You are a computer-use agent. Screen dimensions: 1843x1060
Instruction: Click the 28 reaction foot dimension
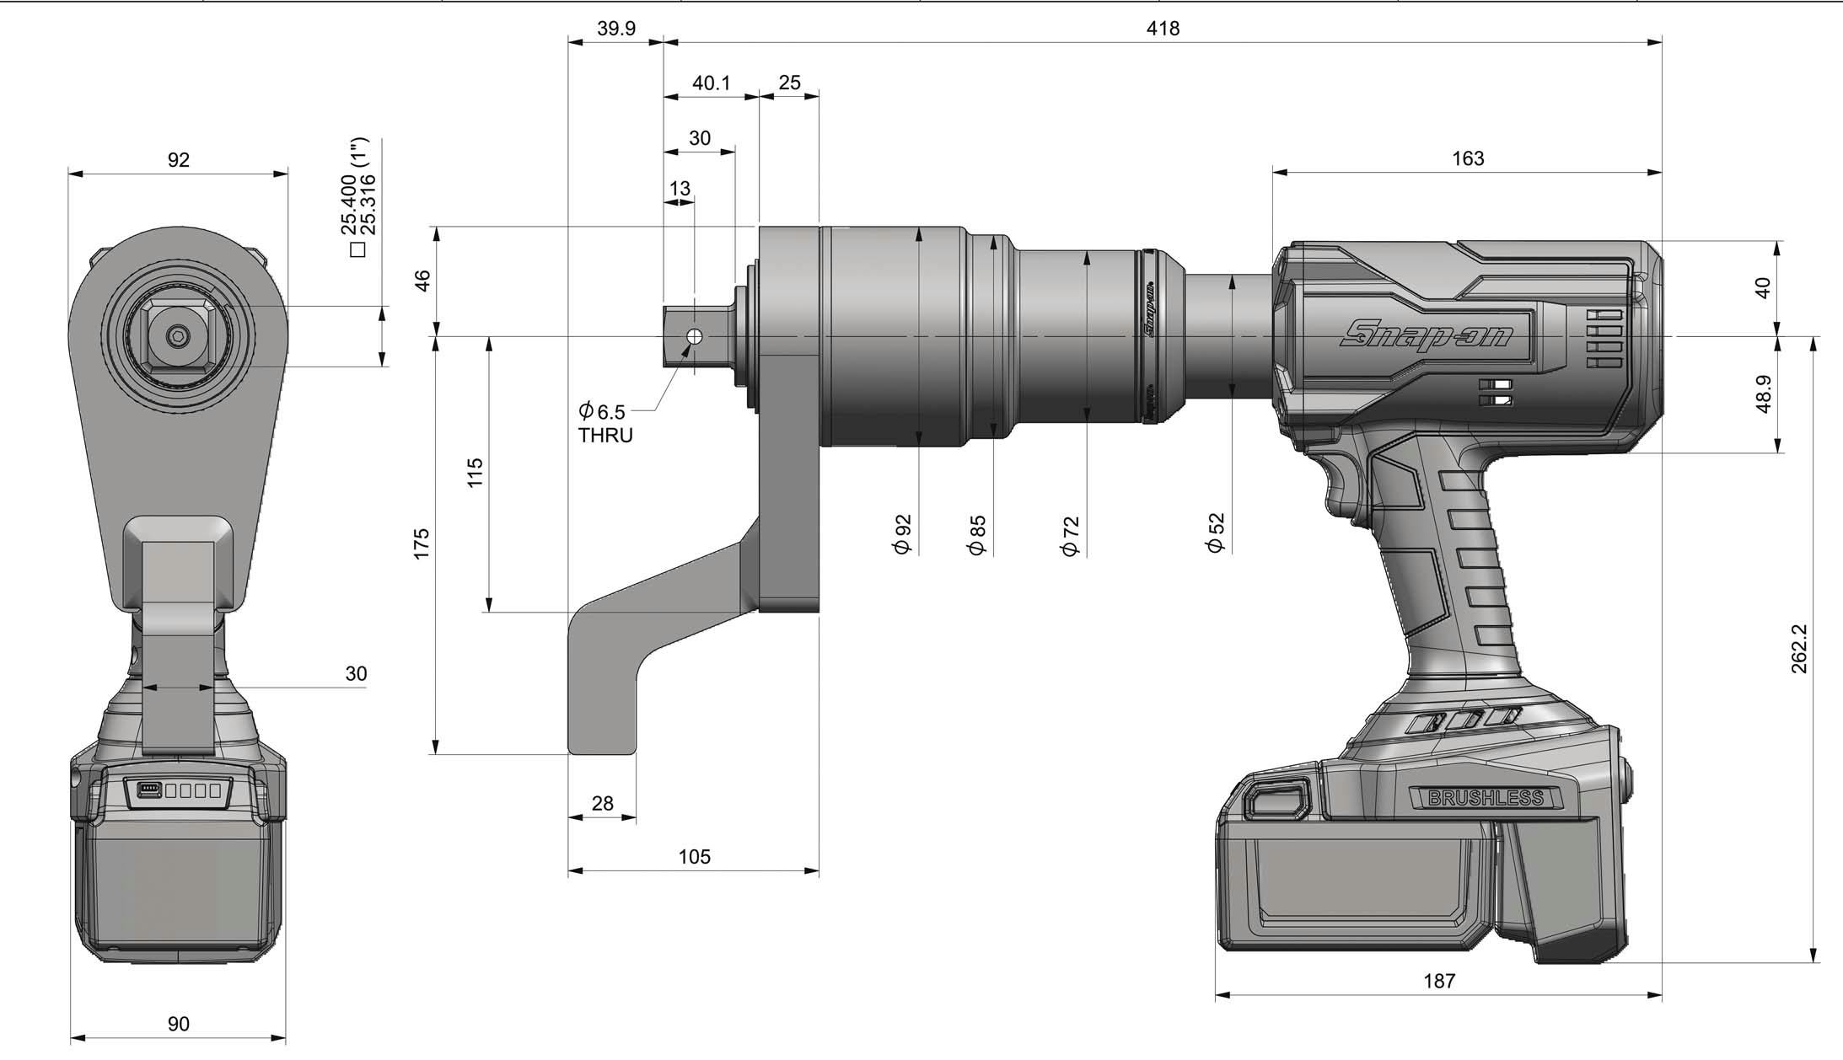[x=602, y=804]
